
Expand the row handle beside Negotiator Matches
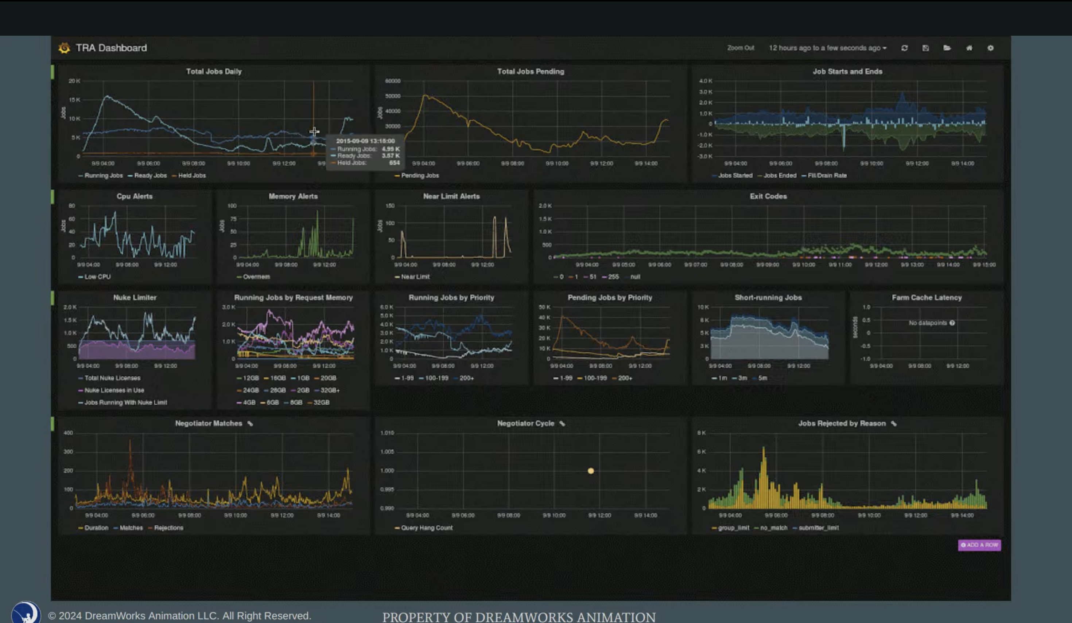[x=53, y=424]
